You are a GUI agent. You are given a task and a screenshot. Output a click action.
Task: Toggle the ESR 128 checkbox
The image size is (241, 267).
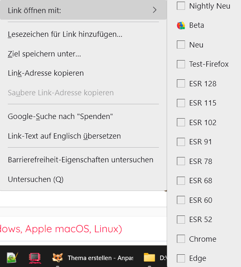click(x=181, y=83)
